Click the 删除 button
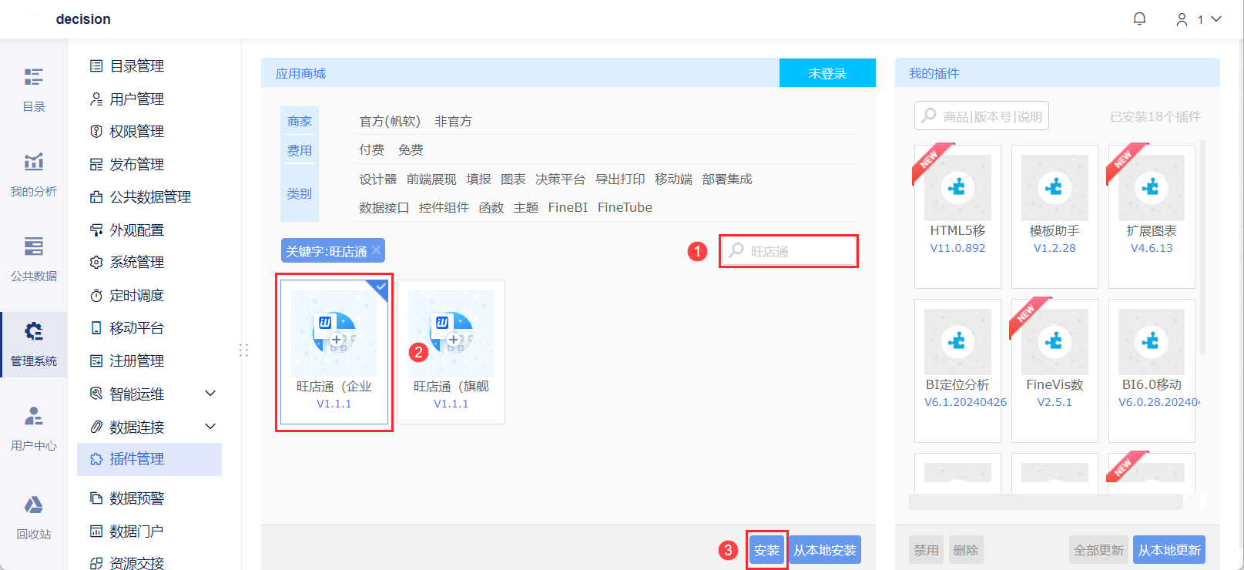 tap(966, 550)
